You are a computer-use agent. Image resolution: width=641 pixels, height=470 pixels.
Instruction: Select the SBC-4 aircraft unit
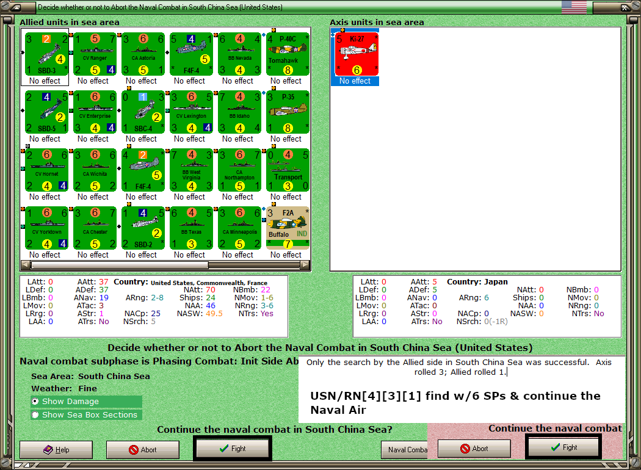point(143,112)
